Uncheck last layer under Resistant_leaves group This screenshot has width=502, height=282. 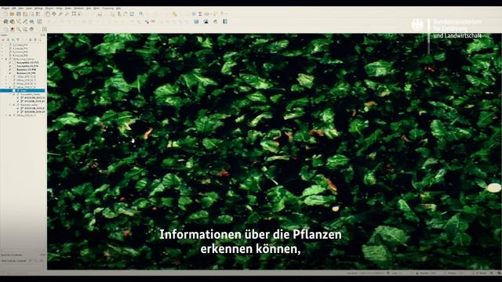click(x=17, y=111)
